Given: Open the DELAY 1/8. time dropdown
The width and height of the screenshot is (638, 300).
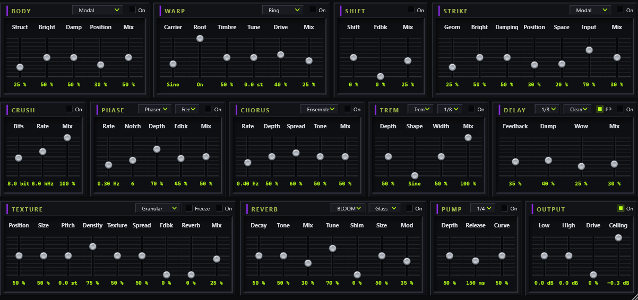Looking at the screenshot, I should [547, 109].
